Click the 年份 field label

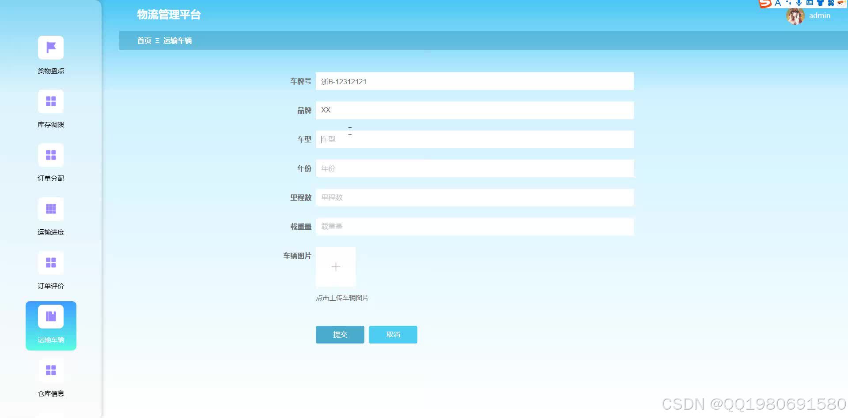tap(304, 168)
